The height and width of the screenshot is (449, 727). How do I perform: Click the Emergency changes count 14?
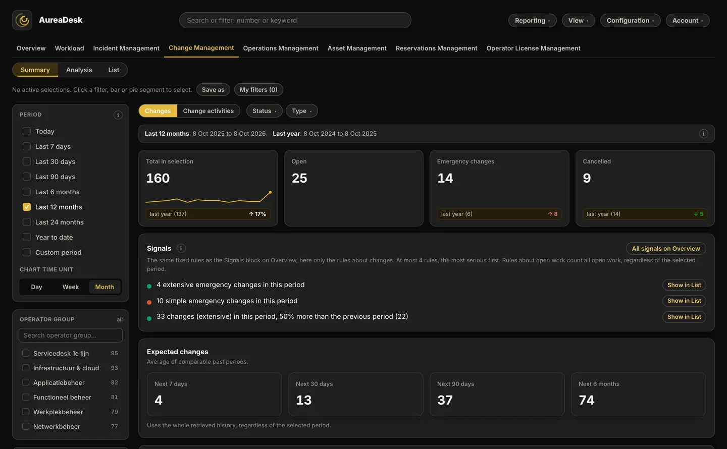pyautogui.click(x=445, y=178)
